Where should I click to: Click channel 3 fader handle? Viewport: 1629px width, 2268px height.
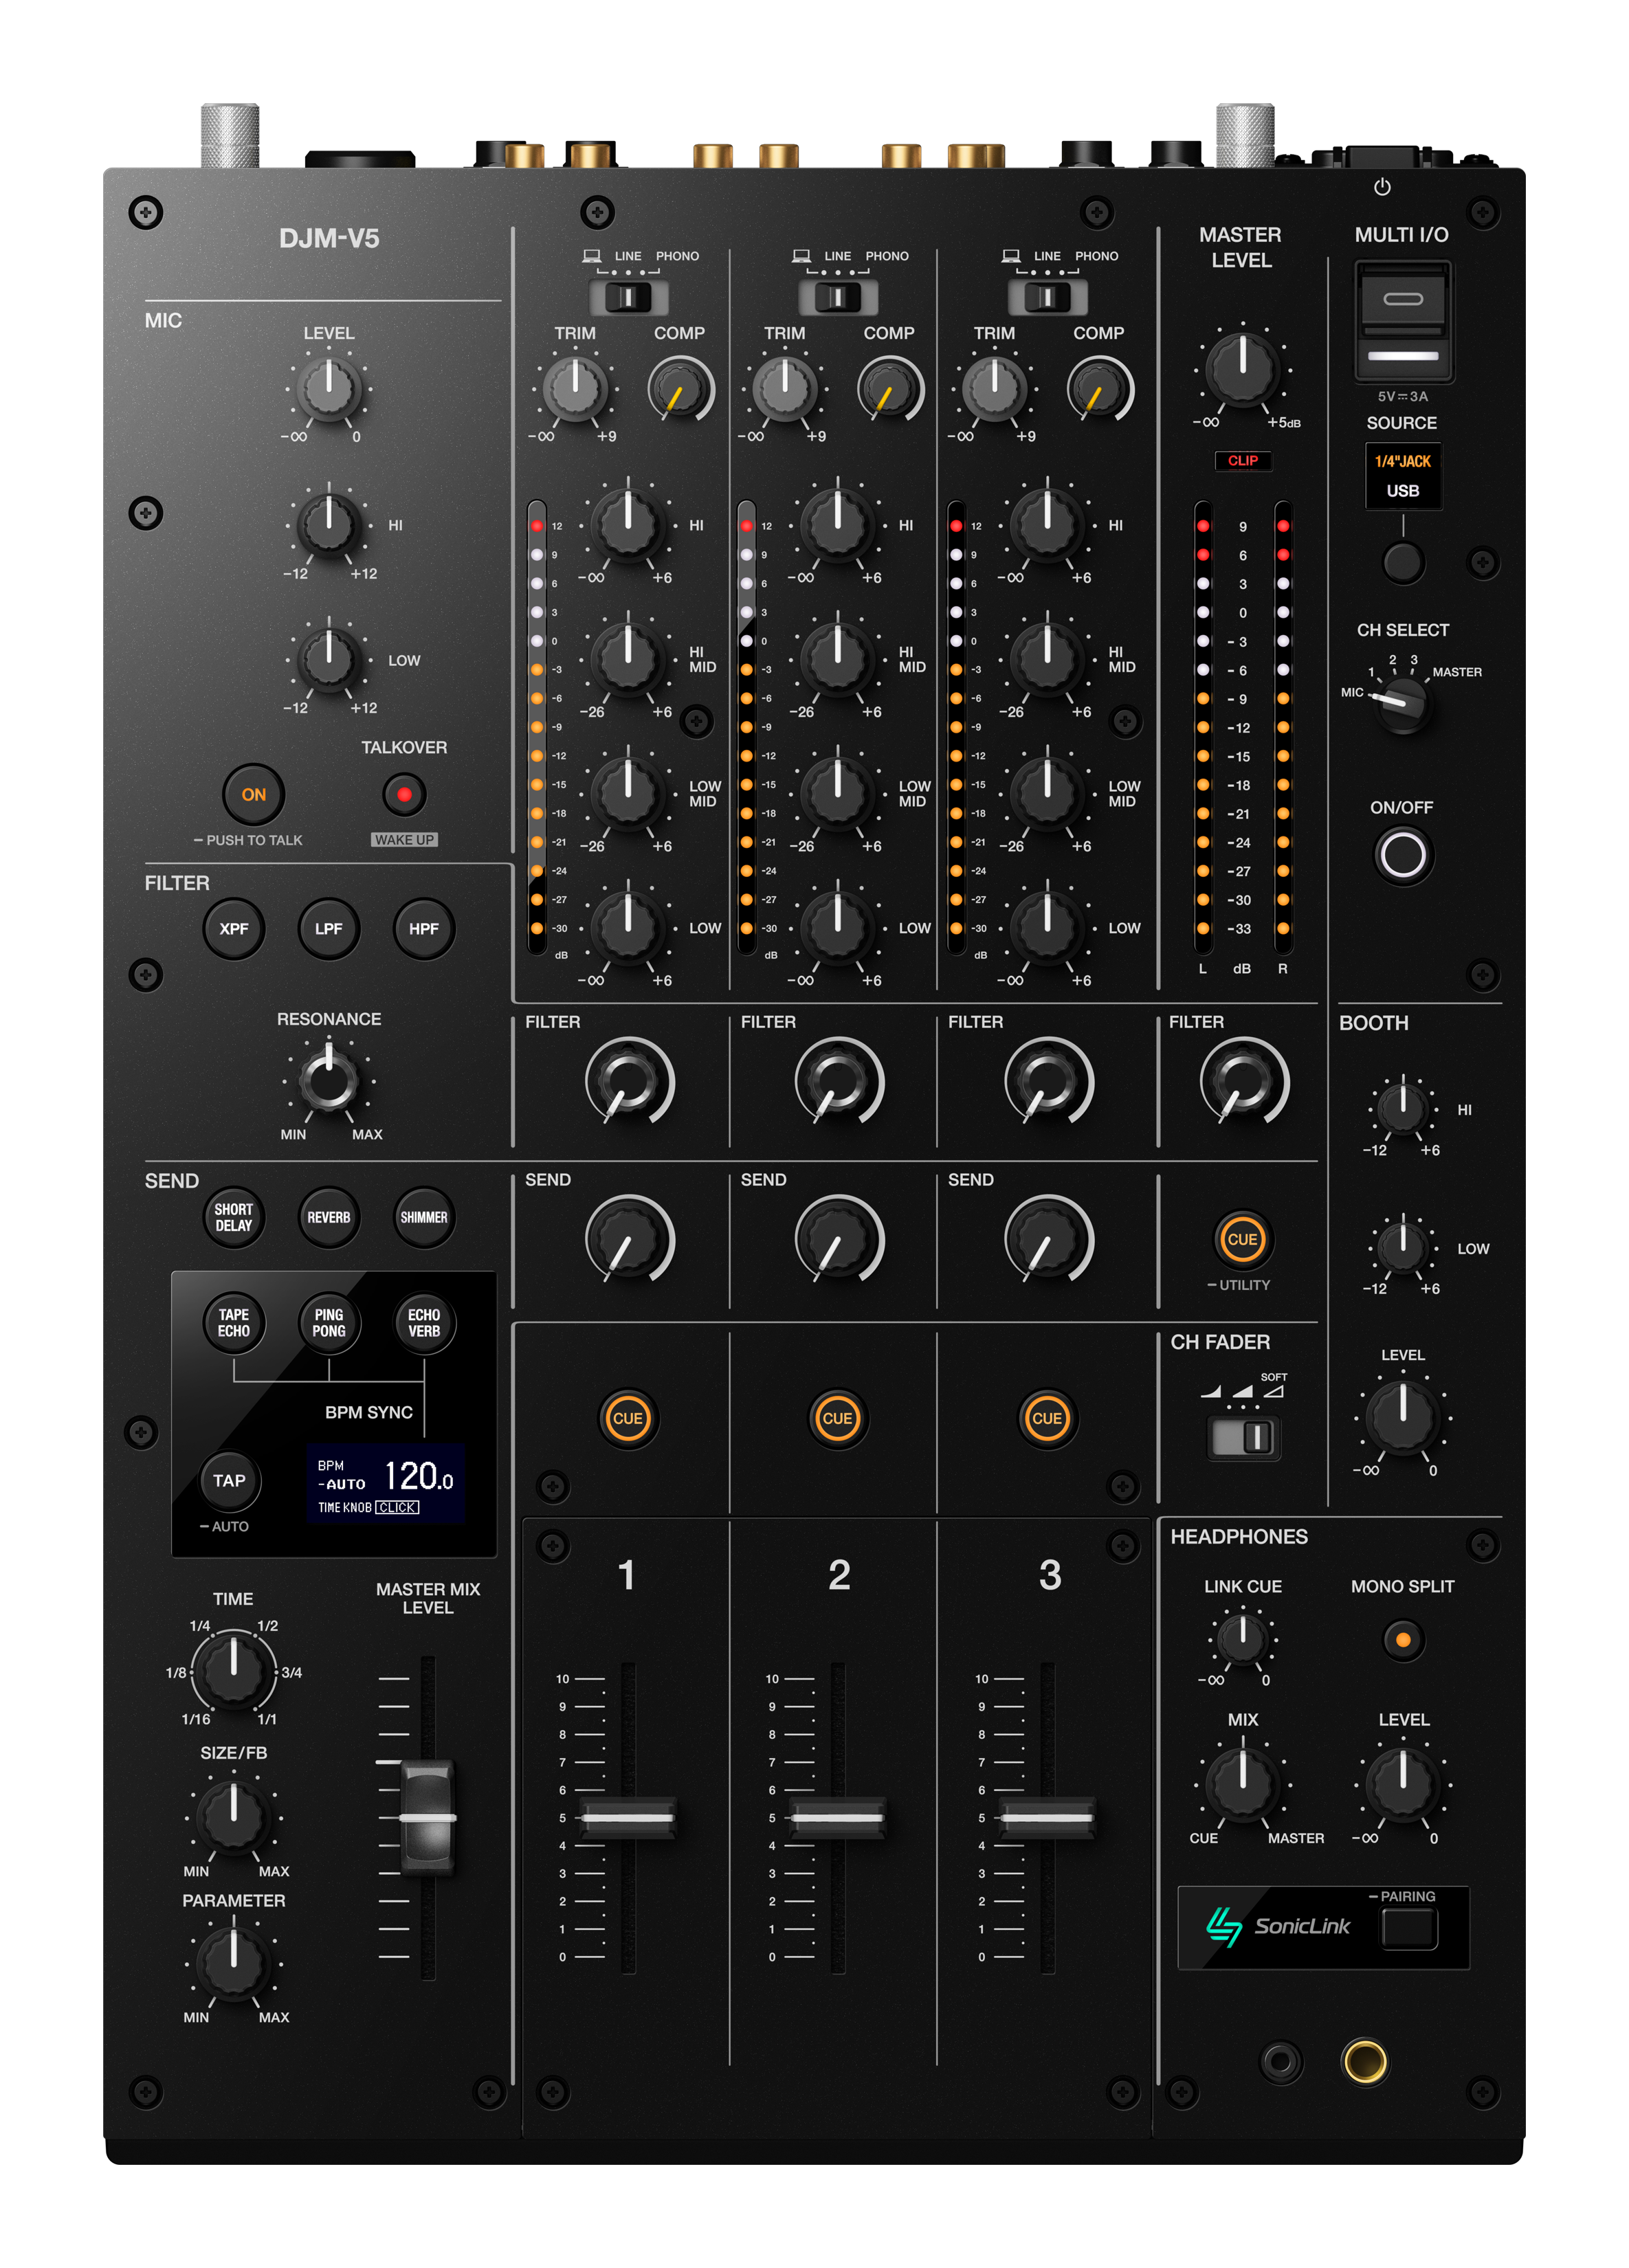(1047, 1817)
